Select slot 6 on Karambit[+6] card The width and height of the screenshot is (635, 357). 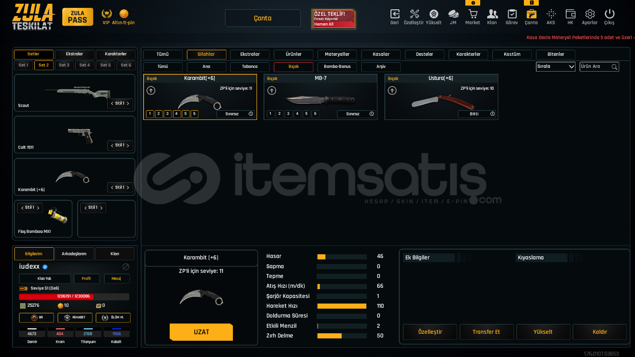point(194,114)
